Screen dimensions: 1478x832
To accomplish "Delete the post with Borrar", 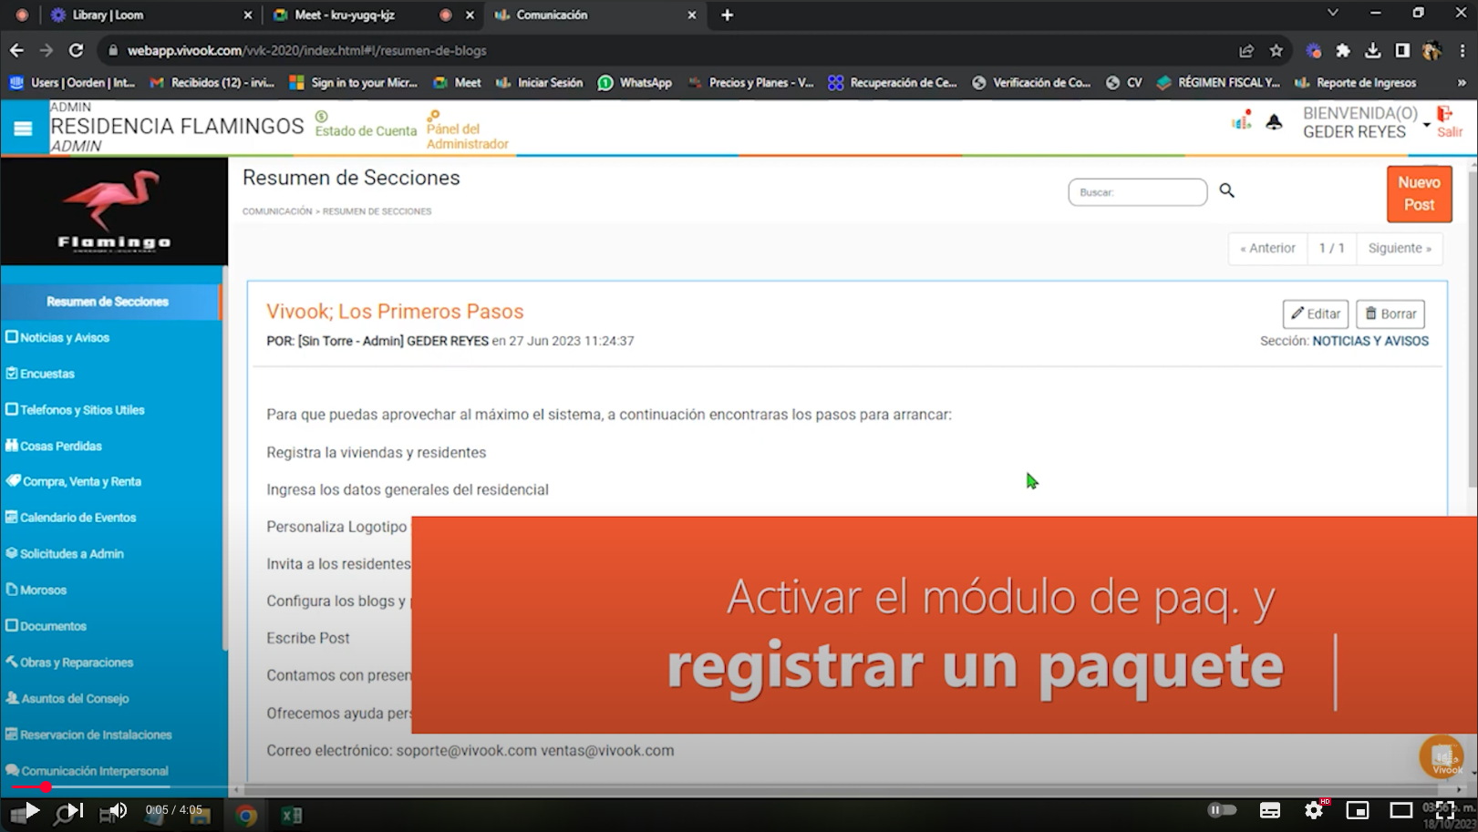I will [1390, 313].
